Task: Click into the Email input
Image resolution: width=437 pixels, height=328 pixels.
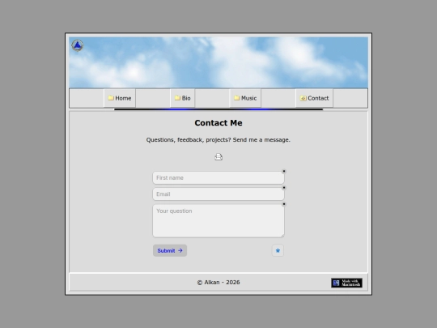Action: coord(218,194)
